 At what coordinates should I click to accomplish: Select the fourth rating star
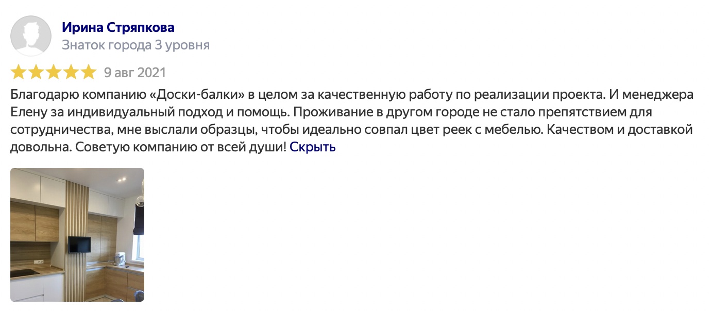tap(71, 72)
